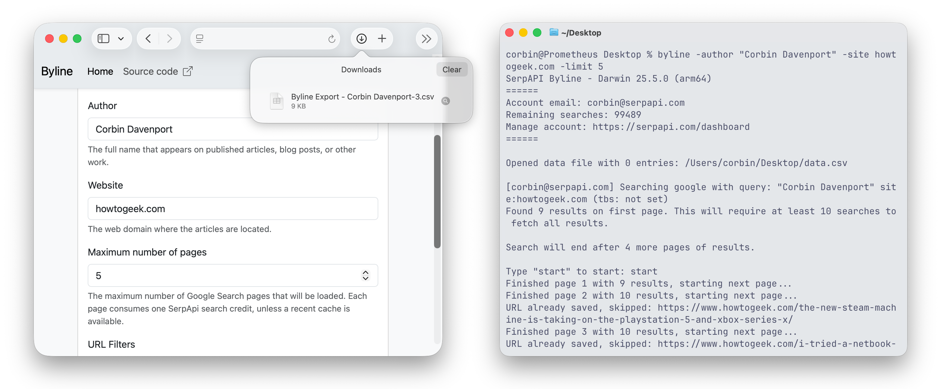Click the ~/Desktop folder icon in Terminal title

point(554,32)
